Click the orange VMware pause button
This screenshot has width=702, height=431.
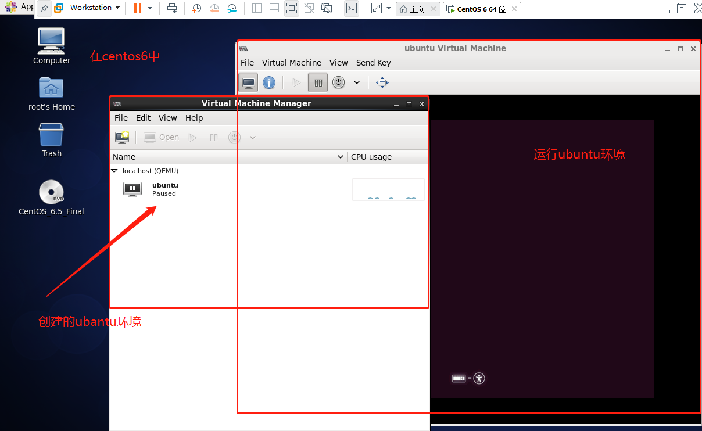[137, 8]
